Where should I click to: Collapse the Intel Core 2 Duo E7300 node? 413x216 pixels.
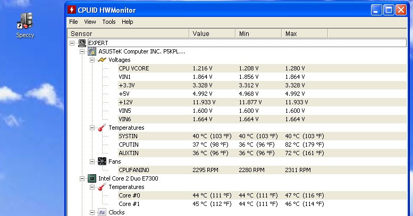(x=82, y=179)
